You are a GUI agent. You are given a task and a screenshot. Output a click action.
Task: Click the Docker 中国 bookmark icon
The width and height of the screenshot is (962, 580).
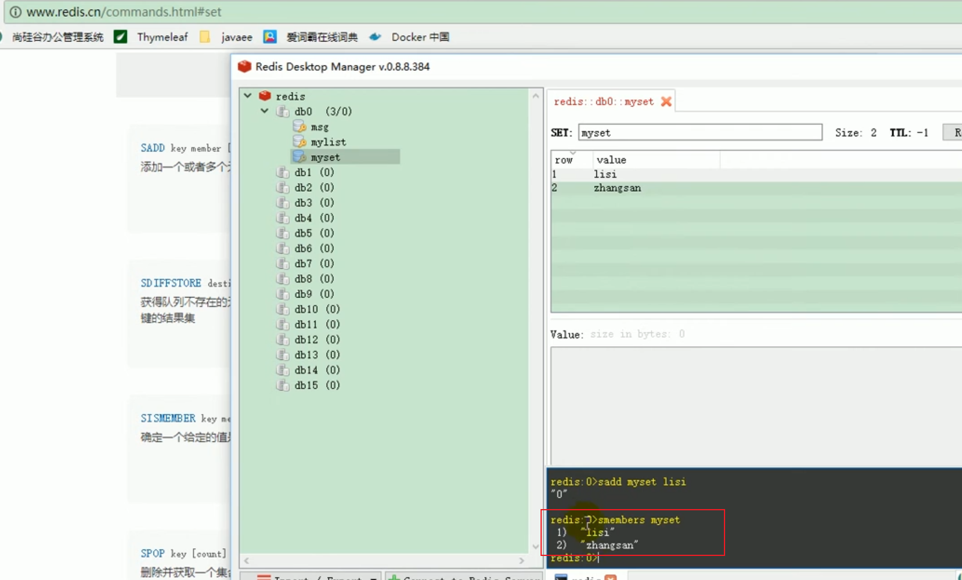pos(375,37)
